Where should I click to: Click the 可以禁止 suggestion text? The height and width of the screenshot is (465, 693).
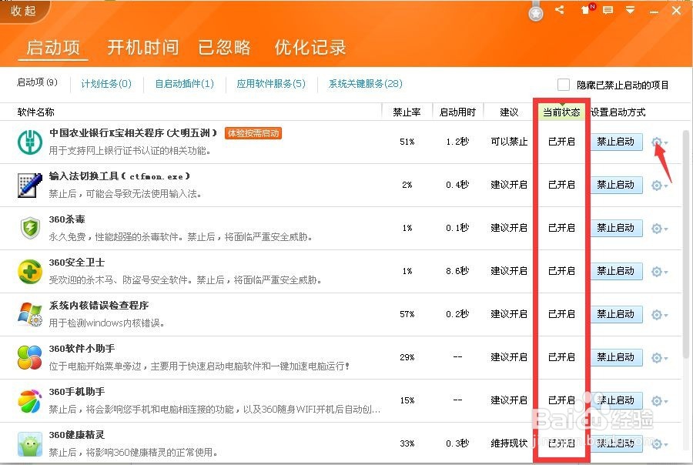pos(509,142)
